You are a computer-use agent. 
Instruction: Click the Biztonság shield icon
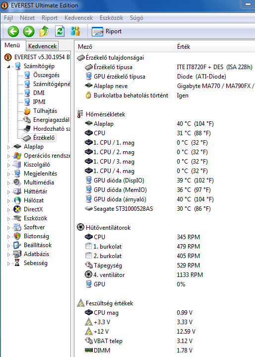[17, 236]
